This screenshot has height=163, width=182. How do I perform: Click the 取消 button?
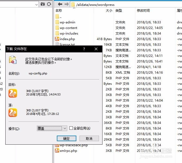click(89, 138)
